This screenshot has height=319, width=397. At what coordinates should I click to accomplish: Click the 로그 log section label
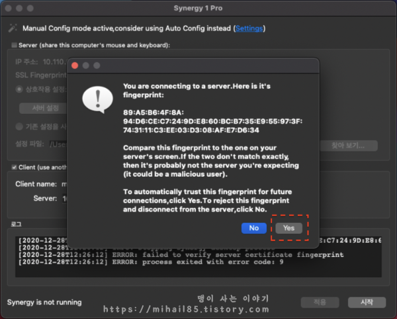(x=16, y=224)
